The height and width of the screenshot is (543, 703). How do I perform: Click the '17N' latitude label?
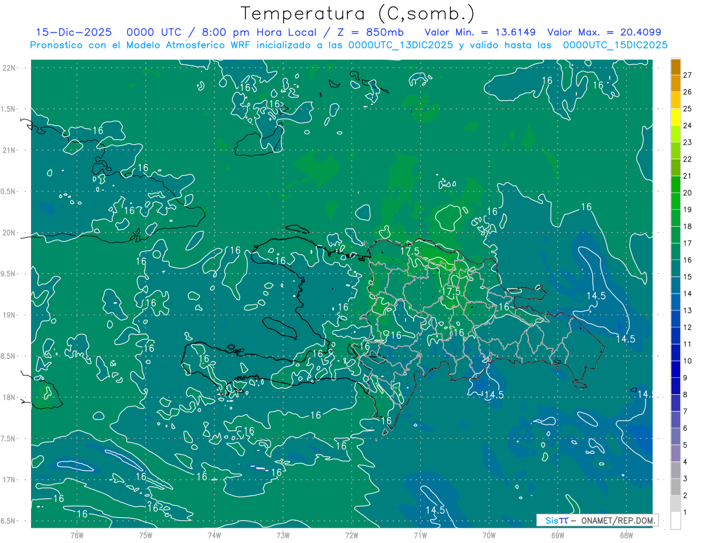click(x=9, y=480)
